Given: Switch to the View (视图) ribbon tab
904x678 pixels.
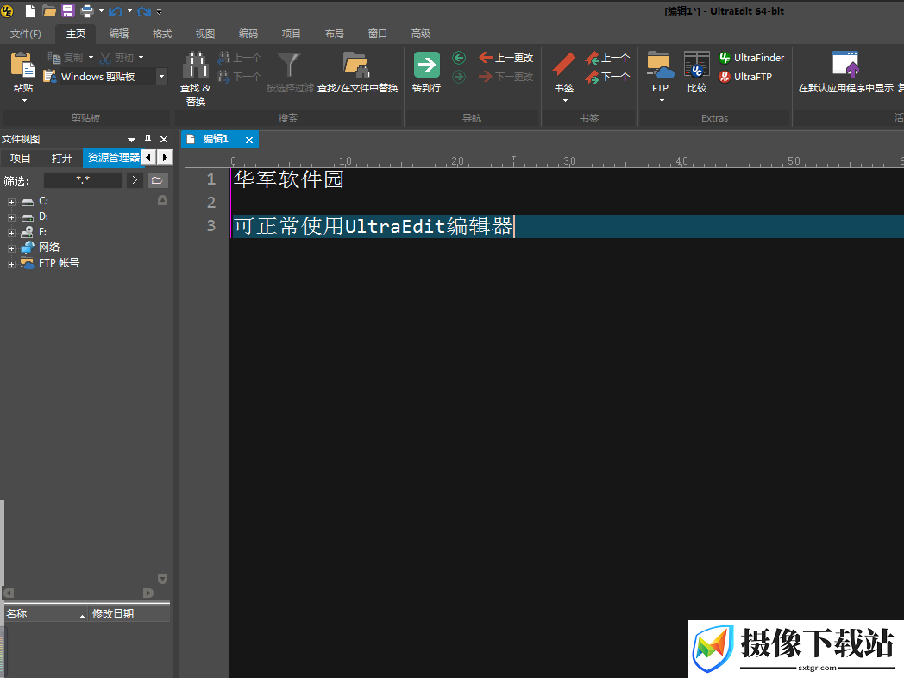Looking at the screenshot, I should click(204, 34).
